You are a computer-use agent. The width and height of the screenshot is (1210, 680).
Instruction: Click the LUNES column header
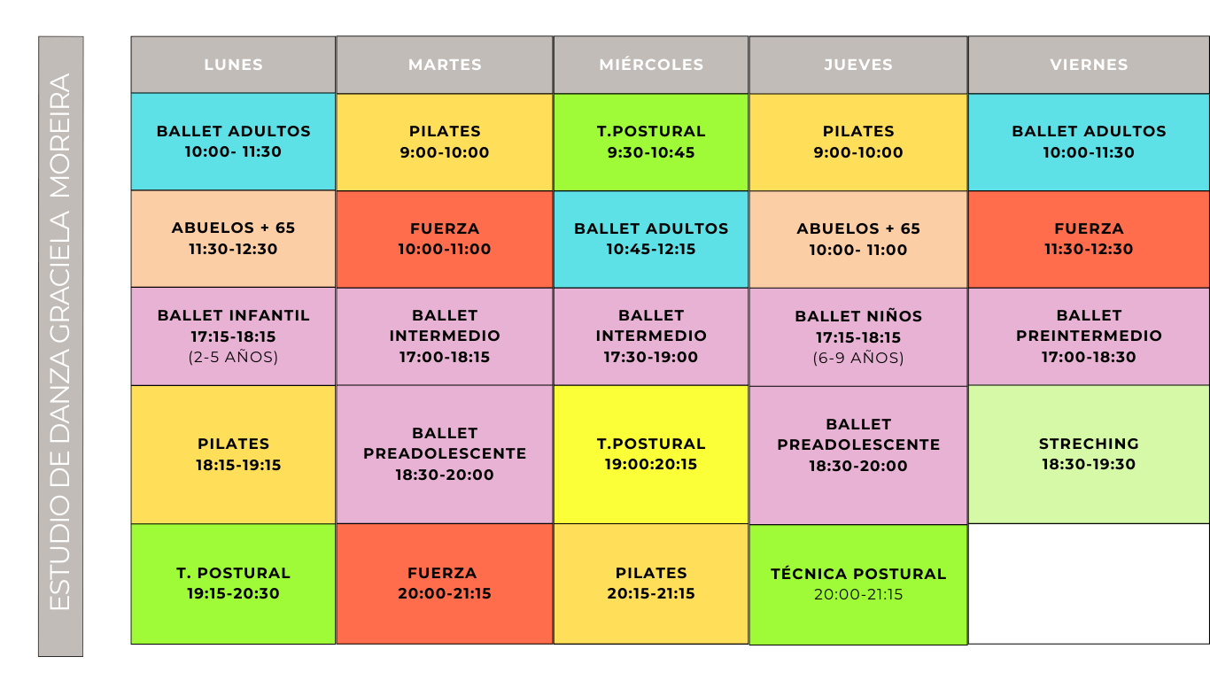pos(233,65)
